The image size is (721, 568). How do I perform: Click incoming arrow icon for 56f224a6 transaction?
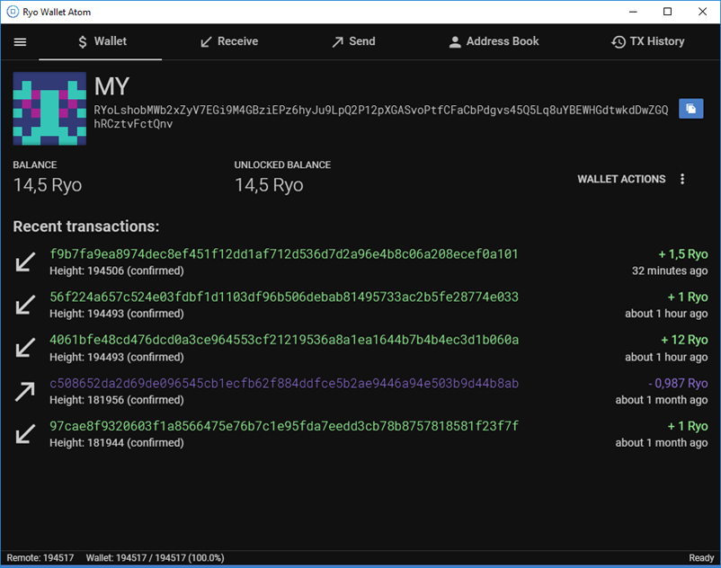[x=25, y=305]
